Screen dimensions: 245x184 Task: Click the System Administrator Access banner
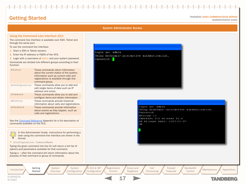[122, 28]
